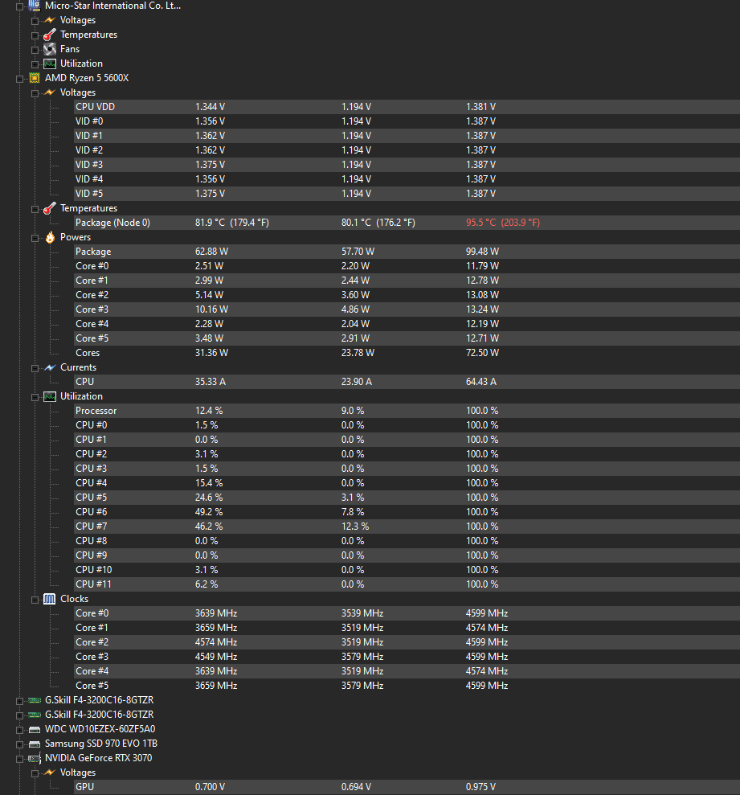The image size is (740, 795).
Task: Click the 99.48 W max package power value
Action: point(483,252)
